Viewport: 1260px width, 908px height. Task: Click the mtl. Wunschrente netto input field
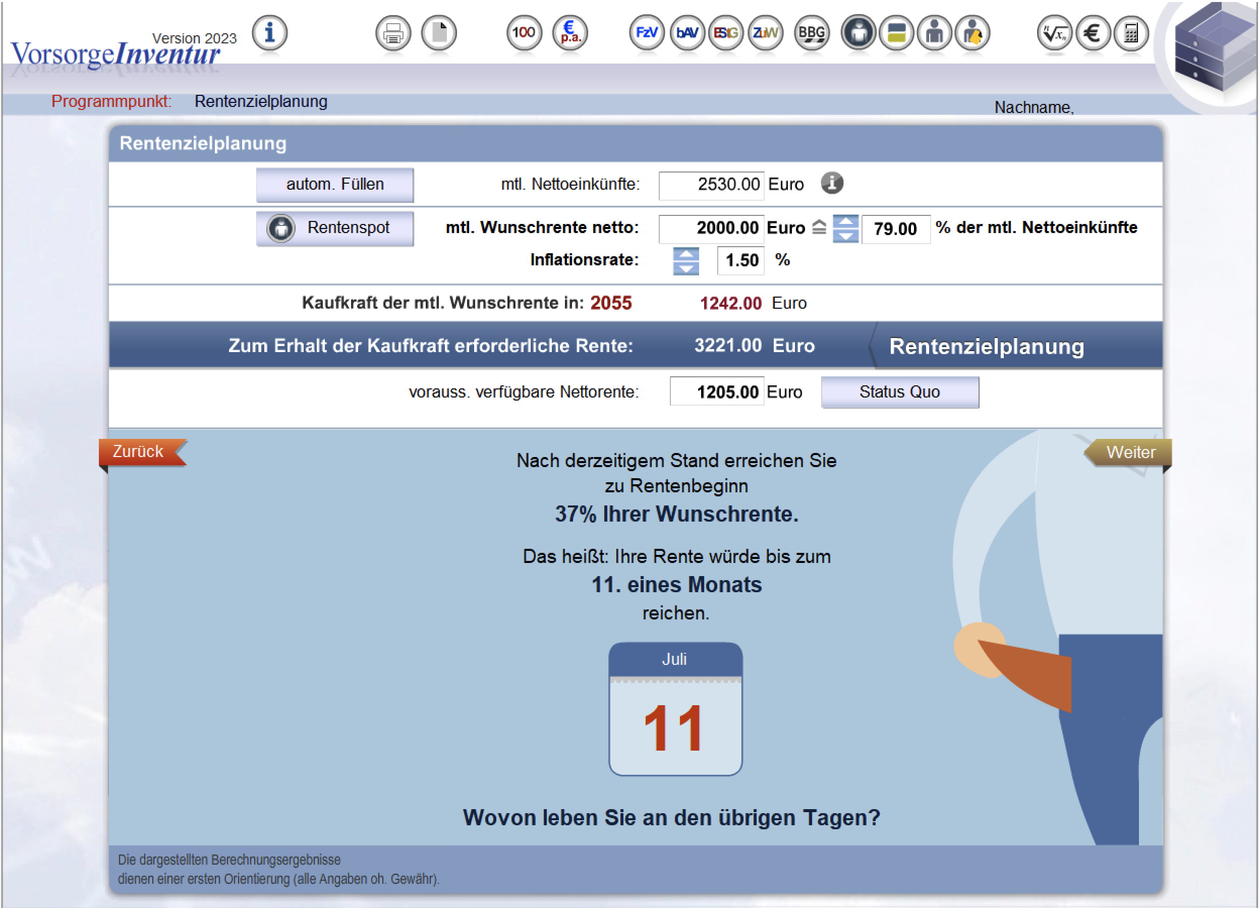[x=712, y=228]
